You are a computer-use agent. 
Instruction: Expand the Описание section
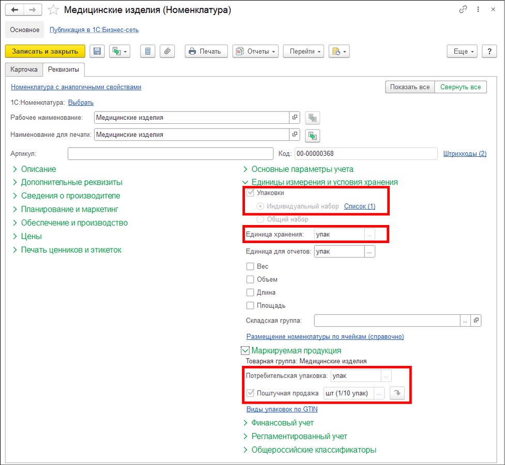pyautogui.click(x=38, y=169)
